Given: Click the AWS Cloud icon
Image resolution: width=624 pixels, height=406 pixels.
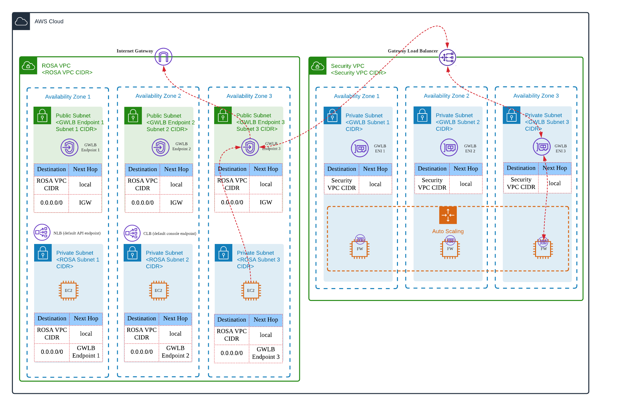Looking at the screenshot, I should (21, 21).
